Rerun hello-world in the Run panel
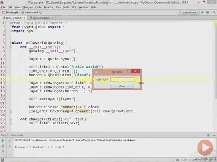This screenshot has width=217, height=162. coord(3,141)
